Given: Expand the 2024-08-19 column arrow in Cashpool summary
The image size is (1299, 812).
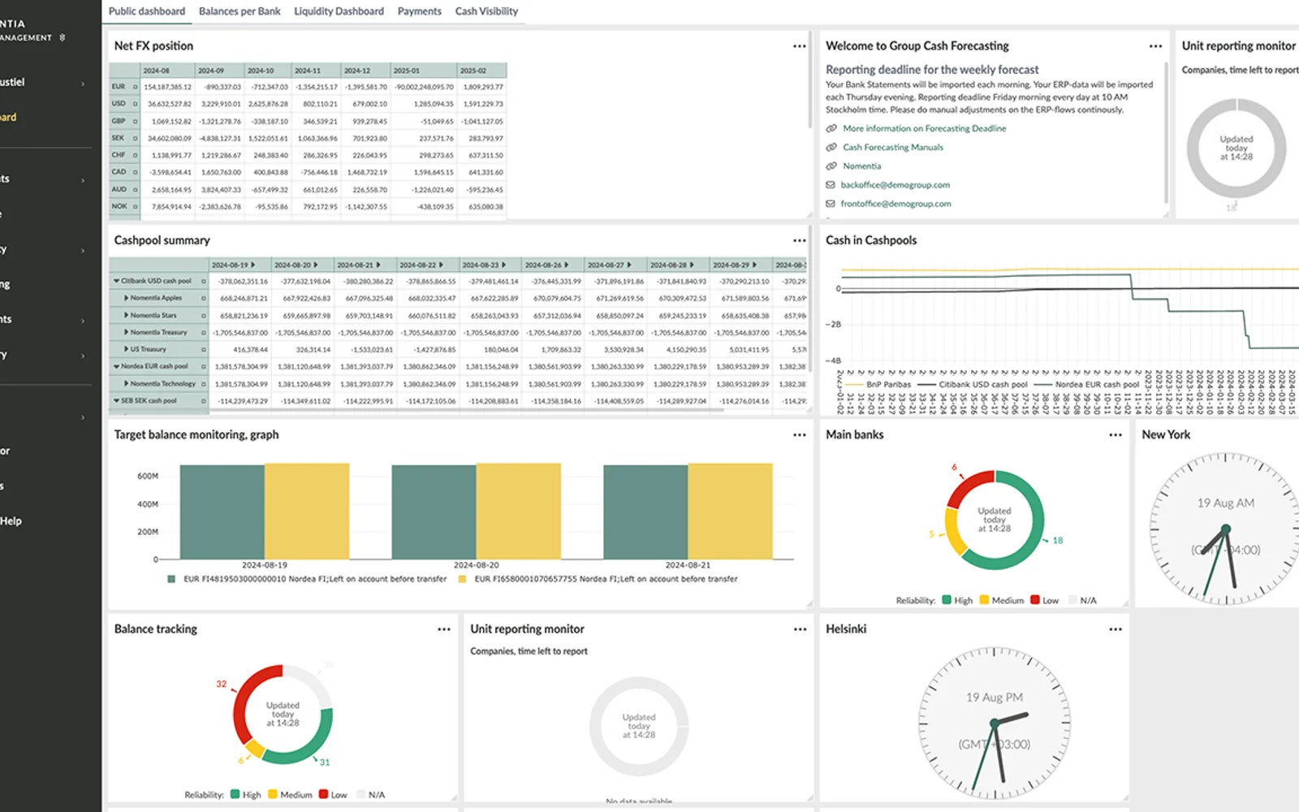Looking at the screenshot, I should point(253,265).
